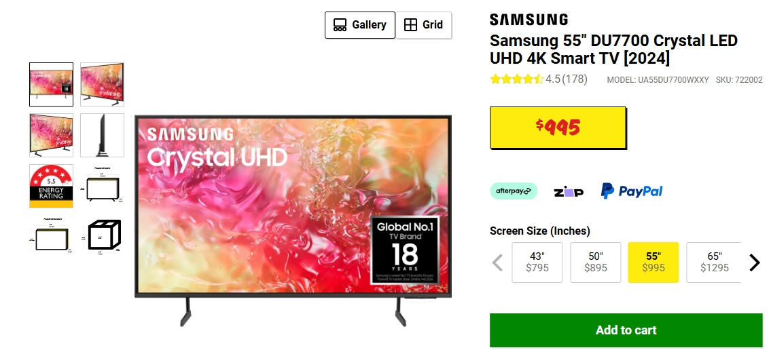
Task: Click the PayPal logo
Action: click(632, 191)
